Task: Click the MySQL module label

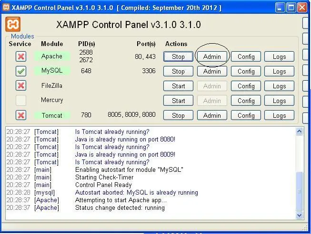Action: coord(52,71)
